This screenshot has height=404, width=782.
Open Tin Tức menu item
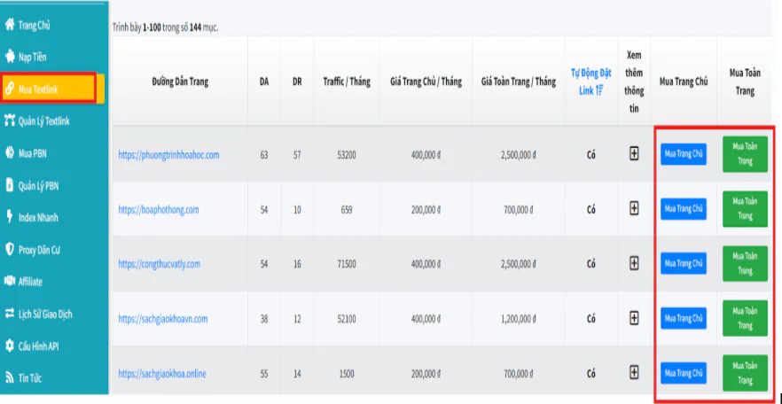point(30,378)
